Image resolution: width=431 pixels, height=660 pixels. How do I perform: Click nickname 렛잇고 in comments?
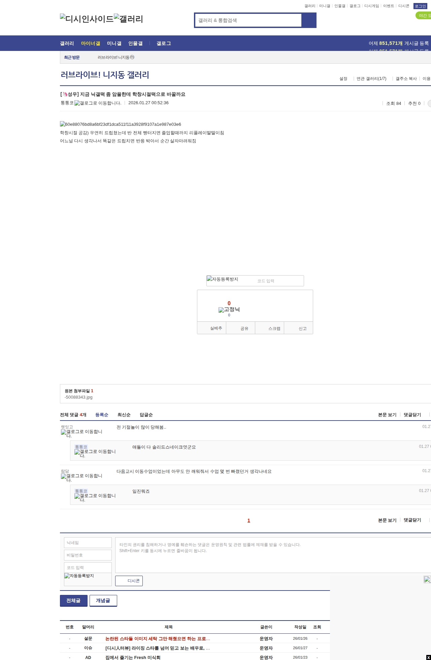click(67, 427)
